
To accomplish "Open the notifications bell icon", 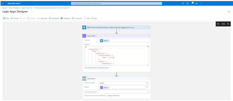I will point(192,3).
